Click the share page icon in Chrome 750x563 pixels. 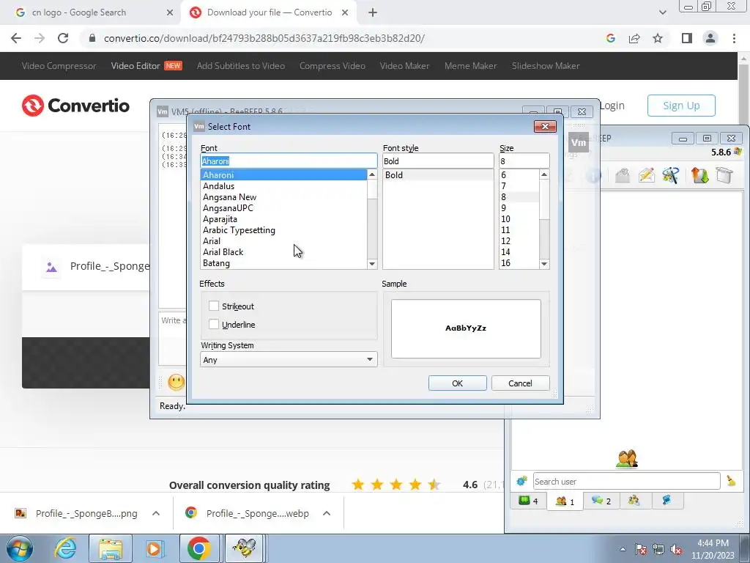tap(634, 38)
